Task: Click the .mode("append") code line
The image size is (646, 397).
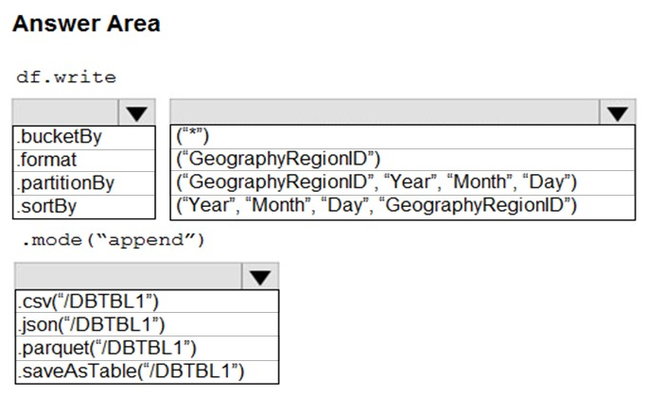Action: tap(113, 240)
